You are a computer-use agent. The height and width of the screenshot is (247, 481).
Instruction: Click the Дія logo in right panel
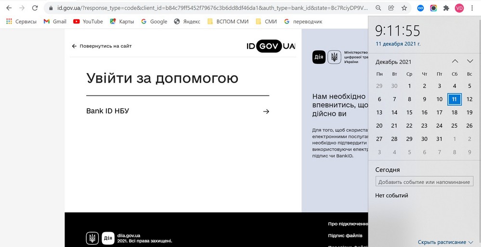(319, 57)
